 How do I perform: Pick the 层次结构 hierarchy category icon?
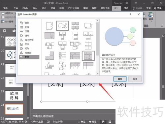21,40
